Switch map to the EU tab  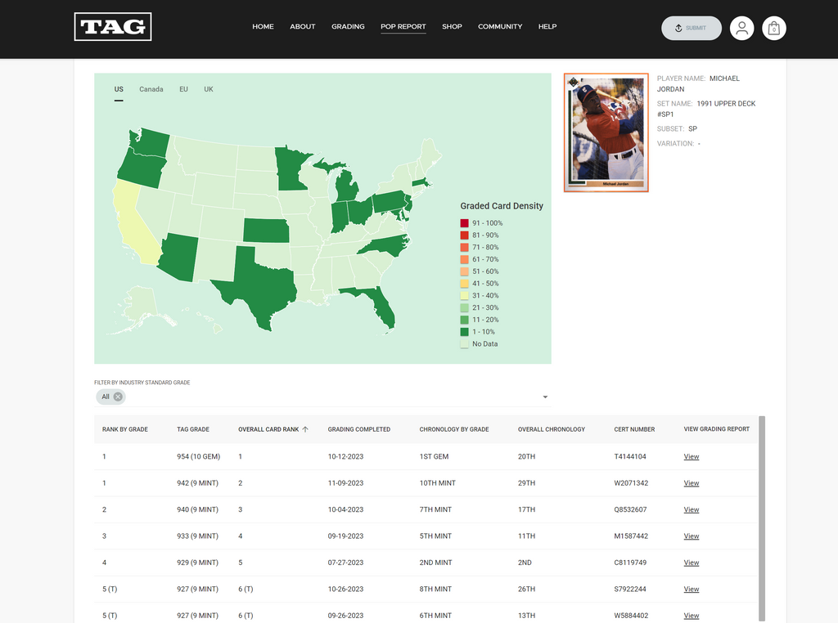183,89
